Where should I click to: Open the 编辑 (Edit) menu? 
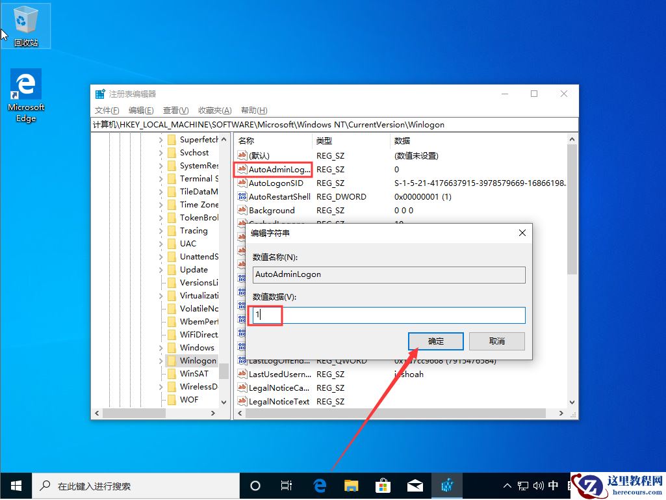coord(140,110)
